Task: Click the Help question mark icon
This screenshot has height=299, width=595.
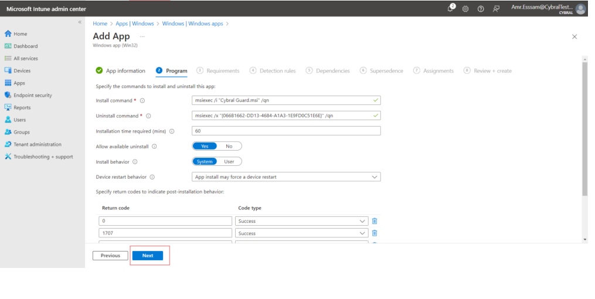Action: point(480,9)
